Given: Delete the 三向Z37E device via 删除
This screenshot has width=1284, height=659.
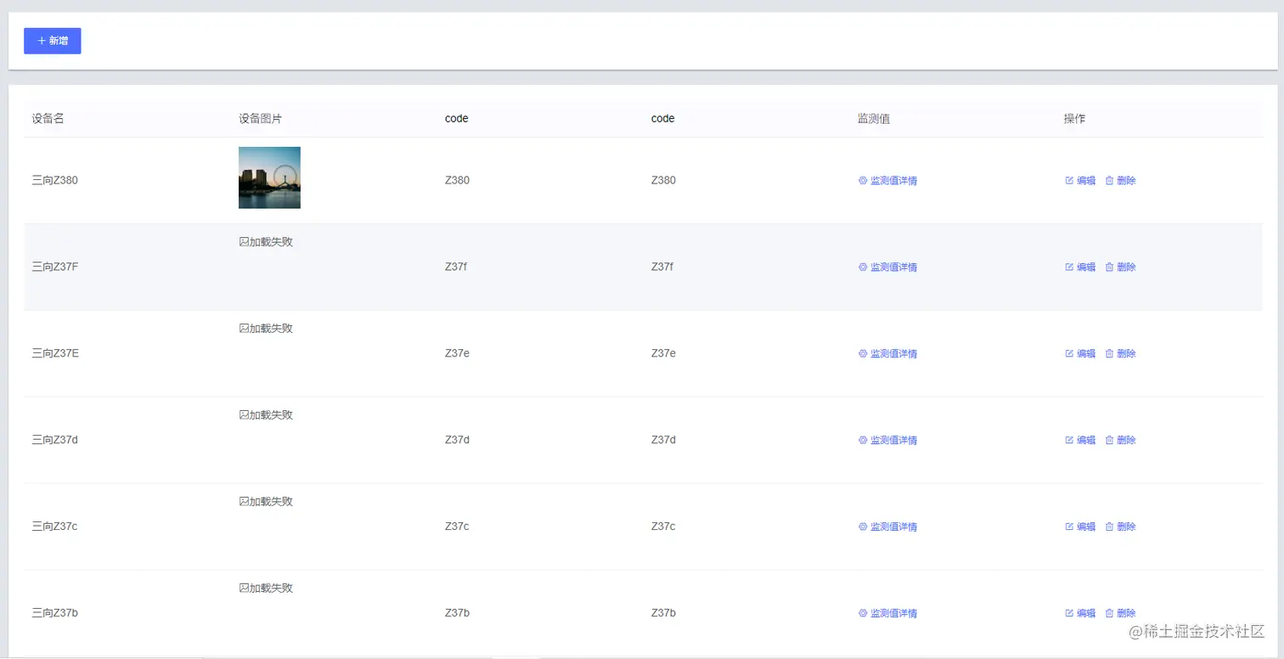Looking at the screenshot, I should point(1120,354).
